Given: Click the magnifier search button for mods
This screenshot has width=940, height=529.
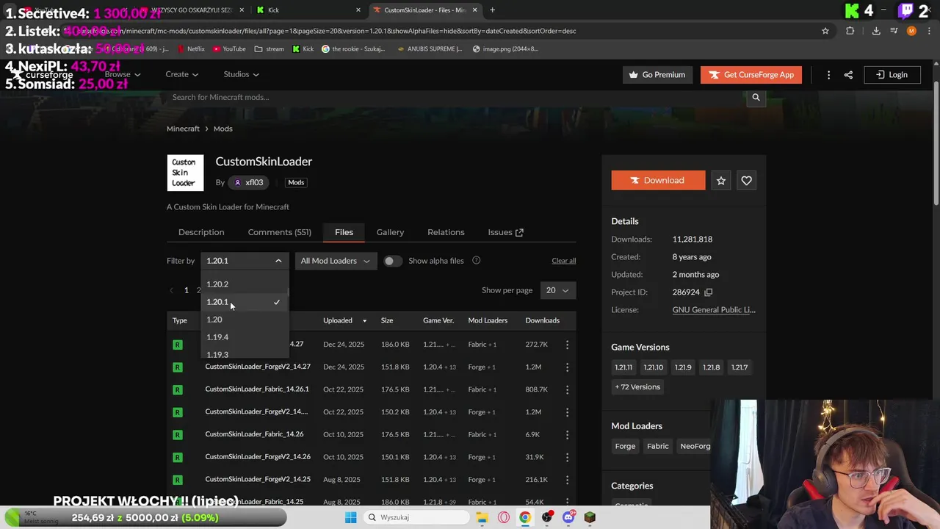Looking at the screenshot, I should (x=756, y=97).
